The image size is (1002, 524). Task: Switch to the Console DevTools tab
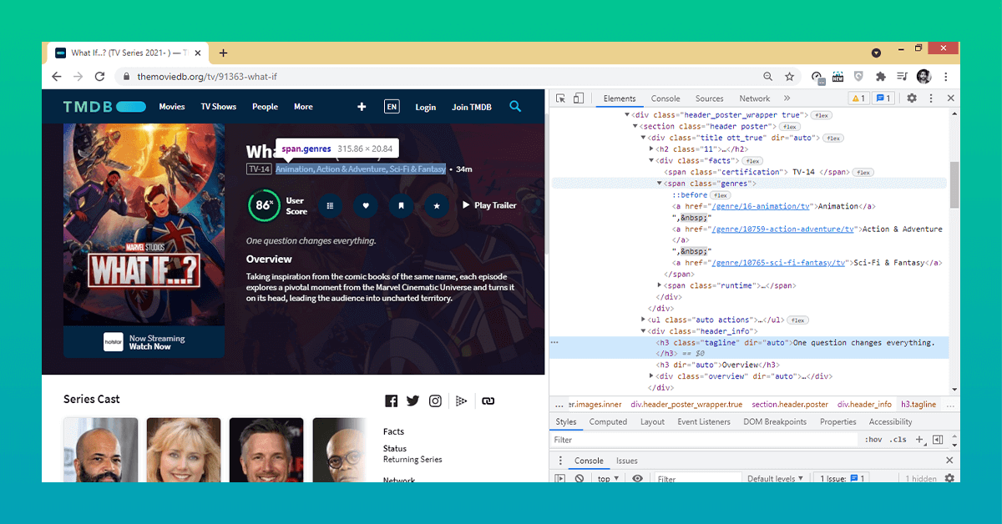tap(665, 98)
